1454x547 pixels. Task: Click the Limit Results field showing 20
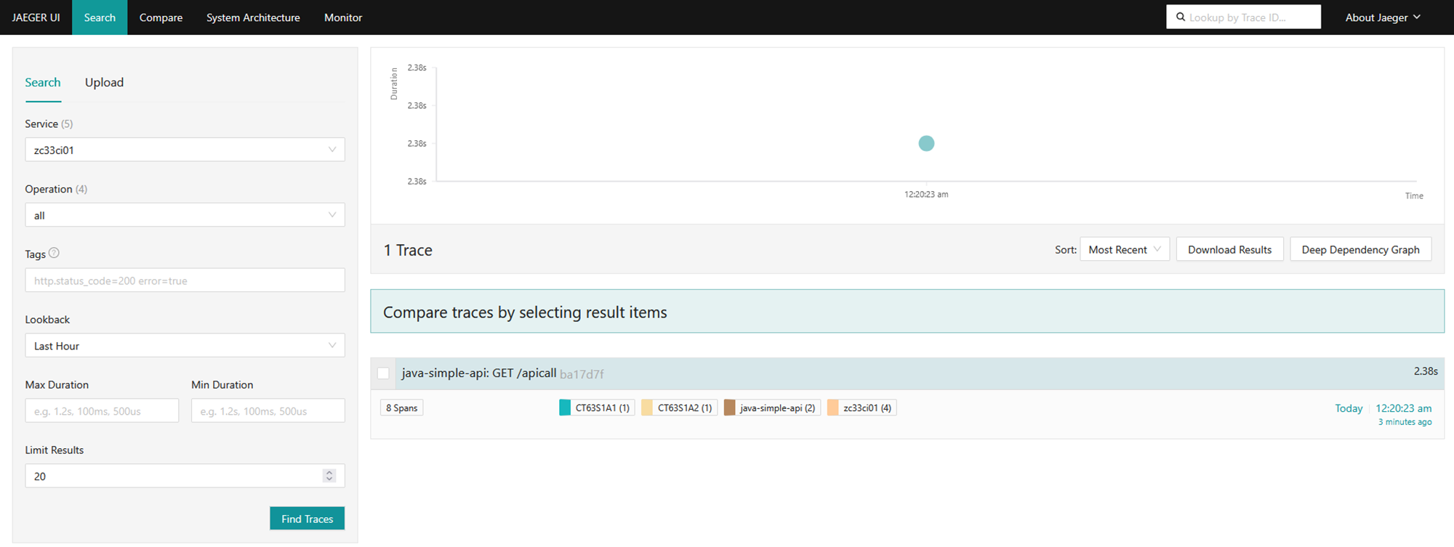(x=185, y=476)
